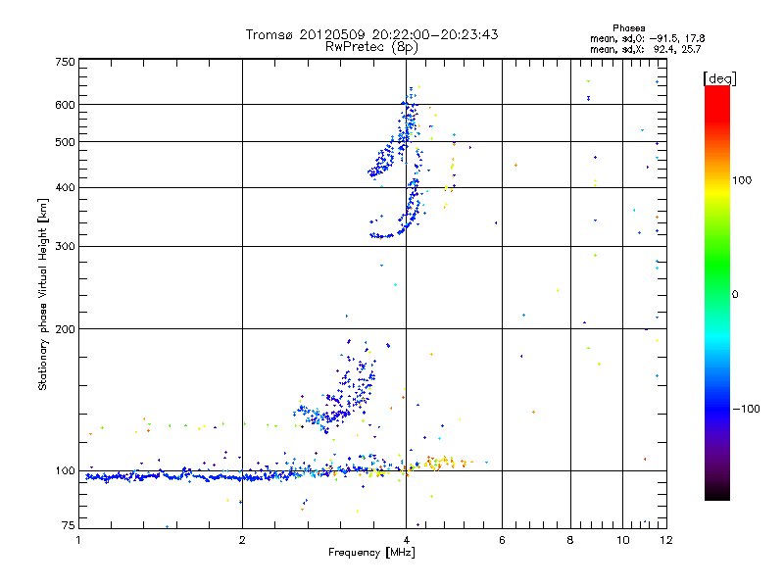Click the colorbar tick label '-100'
Viewport: 784px width, 588px height.
747,409
